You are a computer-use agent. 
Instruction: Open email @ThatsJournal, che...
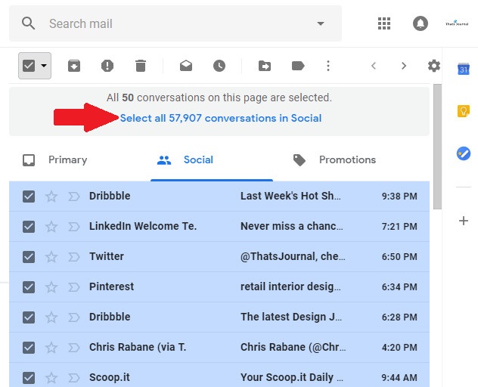(293, 256)
